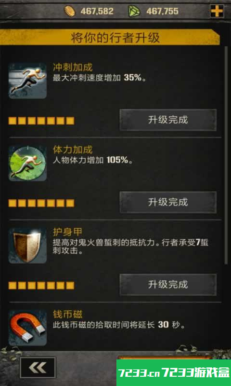Click the 467,755 gem balance
Screen dimensions: 231x386
point(162,11)
